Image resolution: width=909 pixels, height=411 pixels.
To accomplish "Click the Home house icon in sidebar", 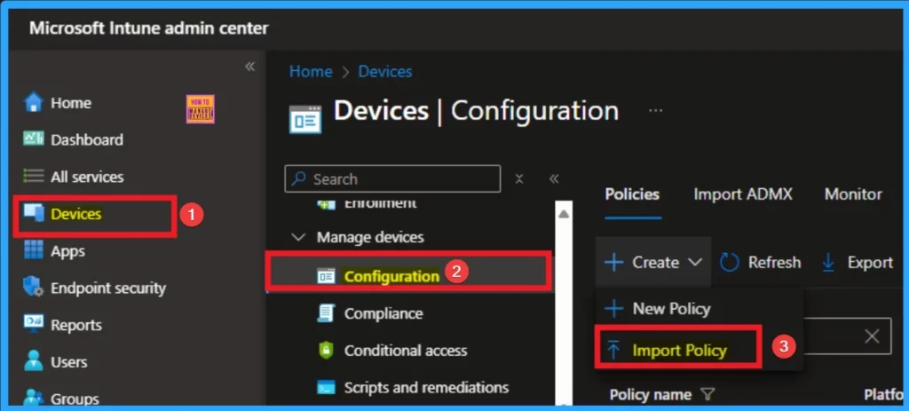I will 34,103.
